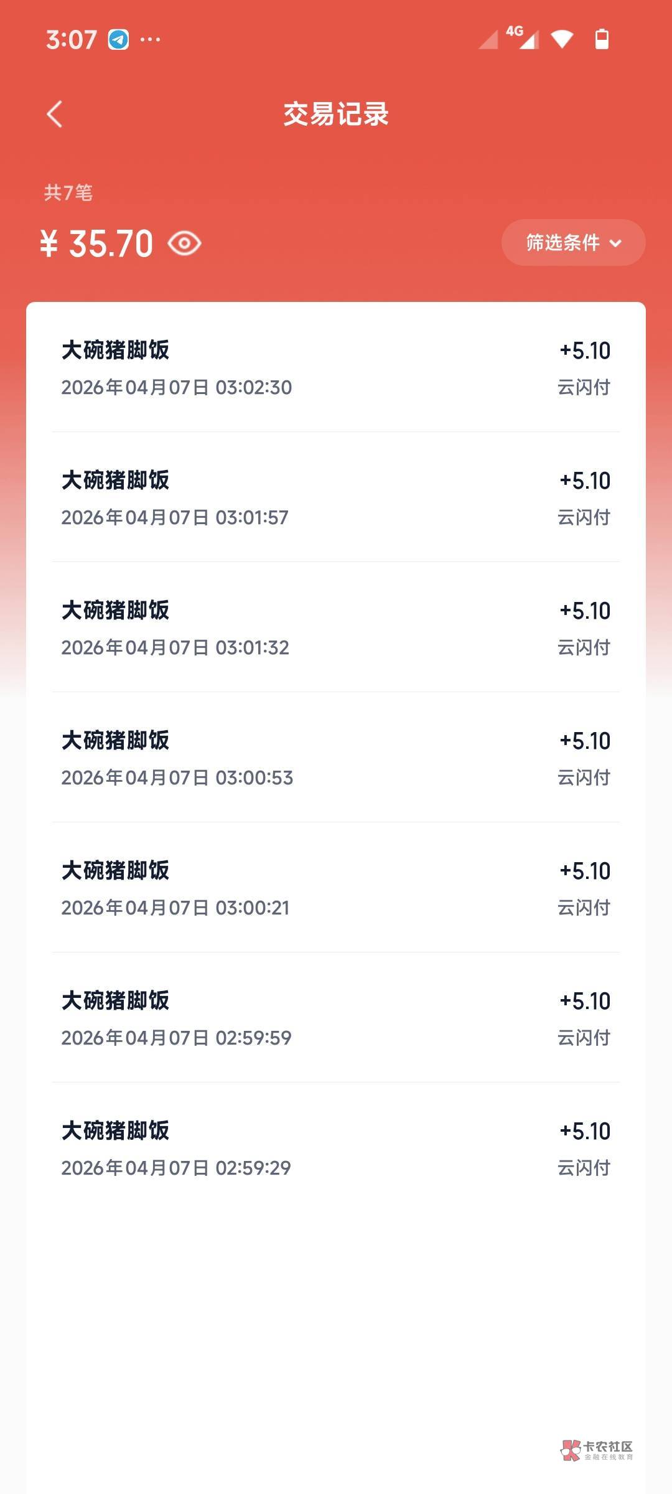Tap the battery icon in status bar
The height and width of the screenshot is (1494, 672).
tap(602, 39)
